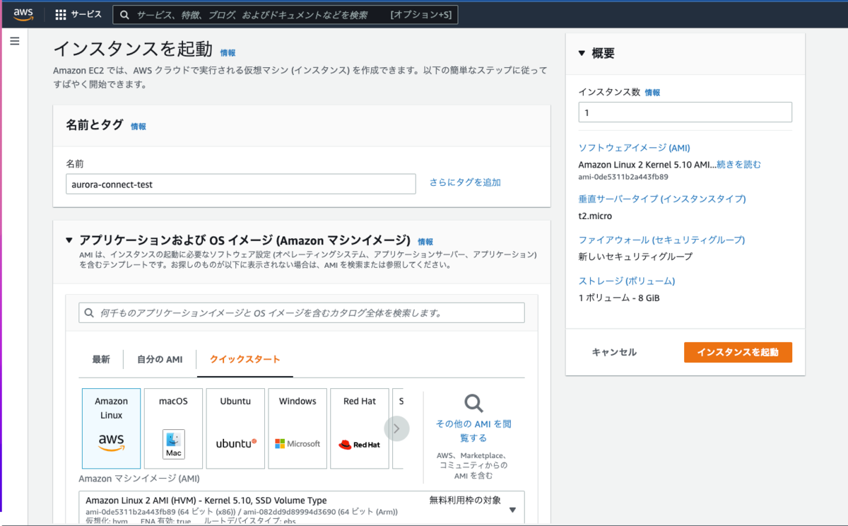Click 1 ボリューム - 8 GiB text
The image size is (848, 526).
(x=619, y=298)
